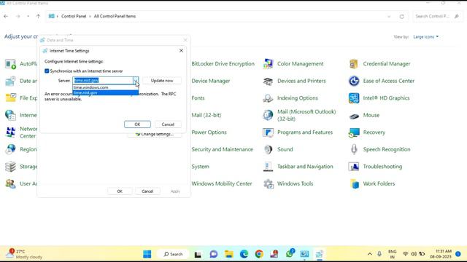Click the Internet Options globe icon
Image resolution: width=467 pixels, height=262 pixels.
[x=10, y=115]
